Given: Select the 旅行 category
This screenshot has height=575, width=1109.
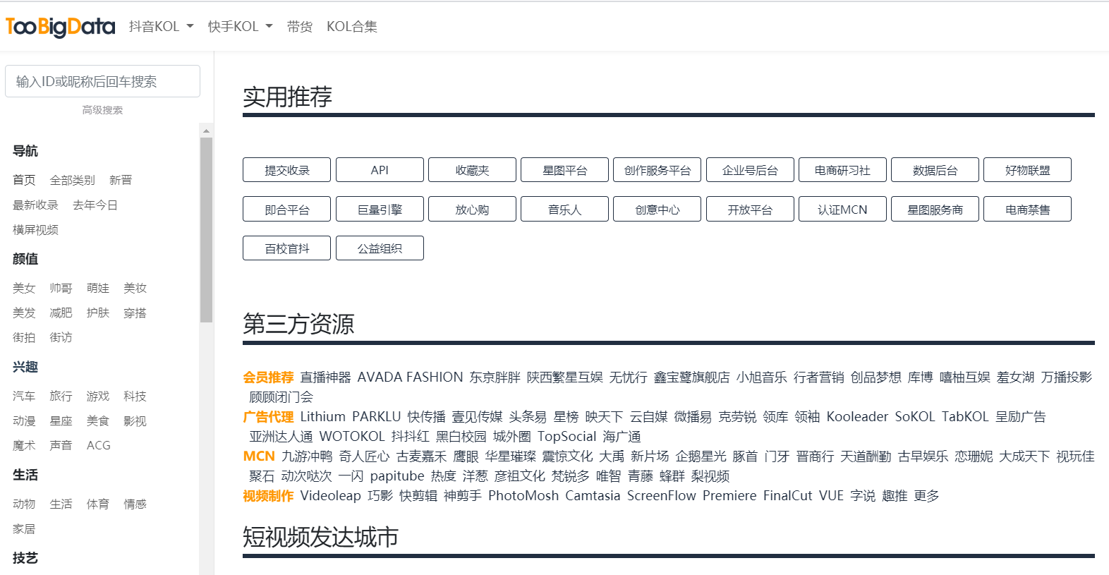Looking at the screenshot, I should pyautogui.click(x=61, y=396).
